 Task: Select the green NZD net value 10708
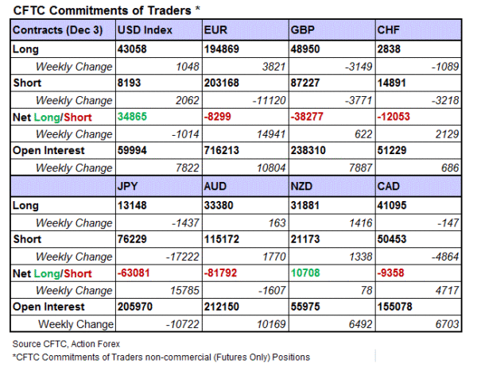[306, 273]
